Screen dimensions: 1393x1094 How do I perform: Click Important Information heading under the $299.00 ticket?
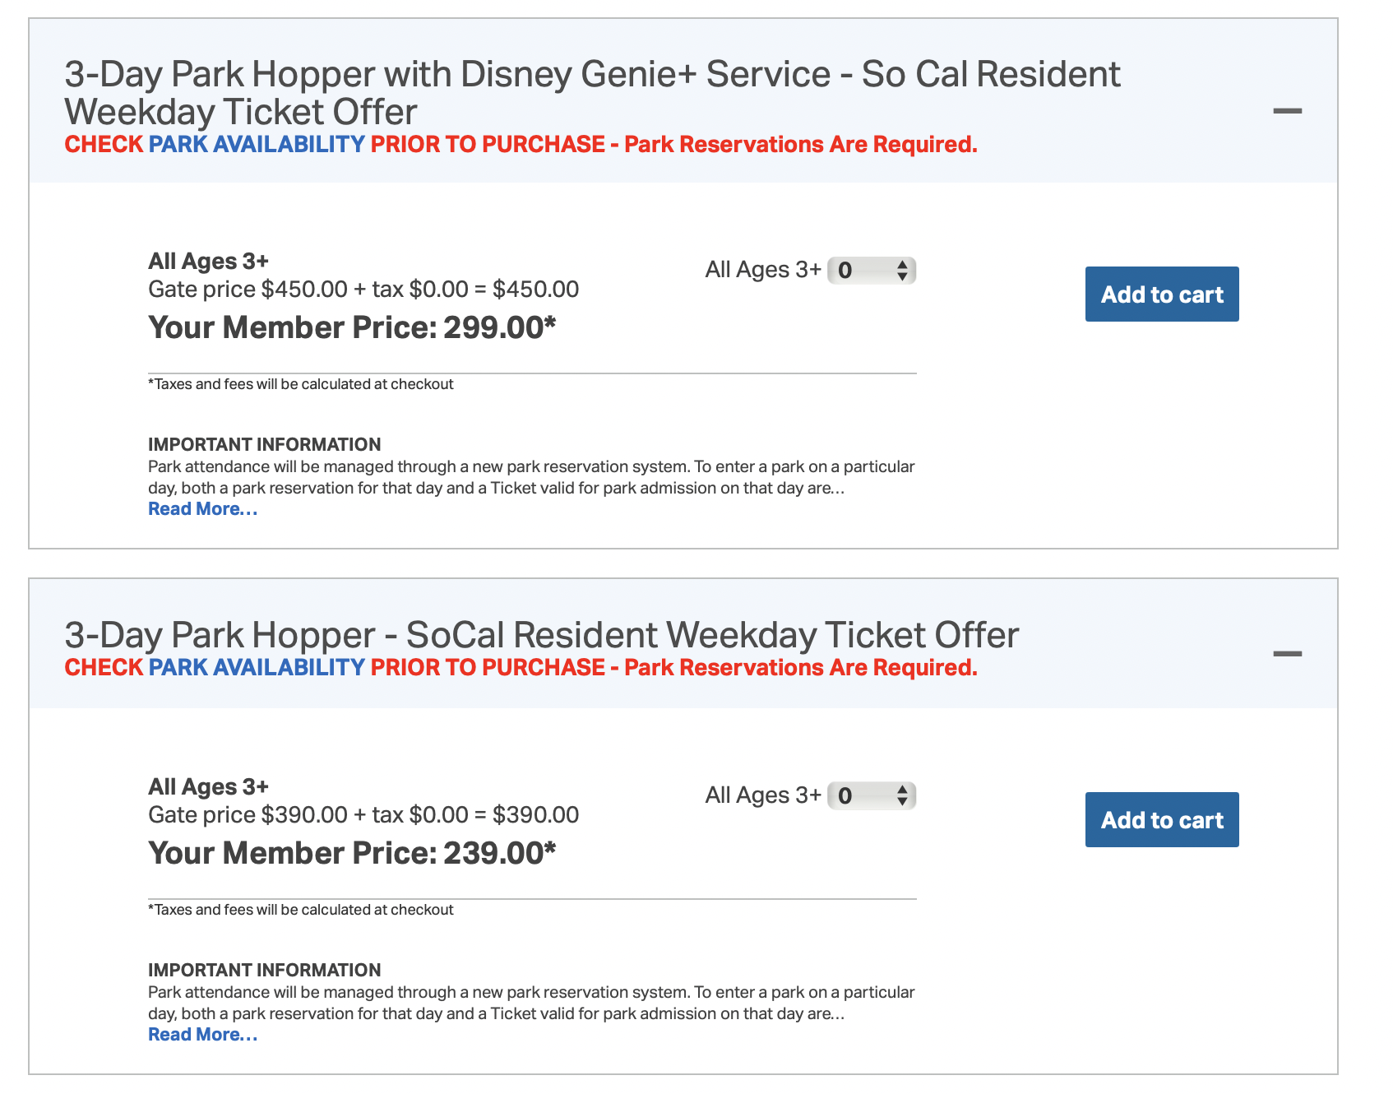[x=264, y=445]
